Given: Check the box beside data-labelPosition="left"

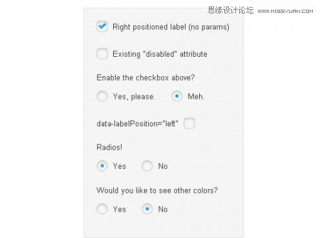Looking at the screenshot, I should click(x=189, y=123).
